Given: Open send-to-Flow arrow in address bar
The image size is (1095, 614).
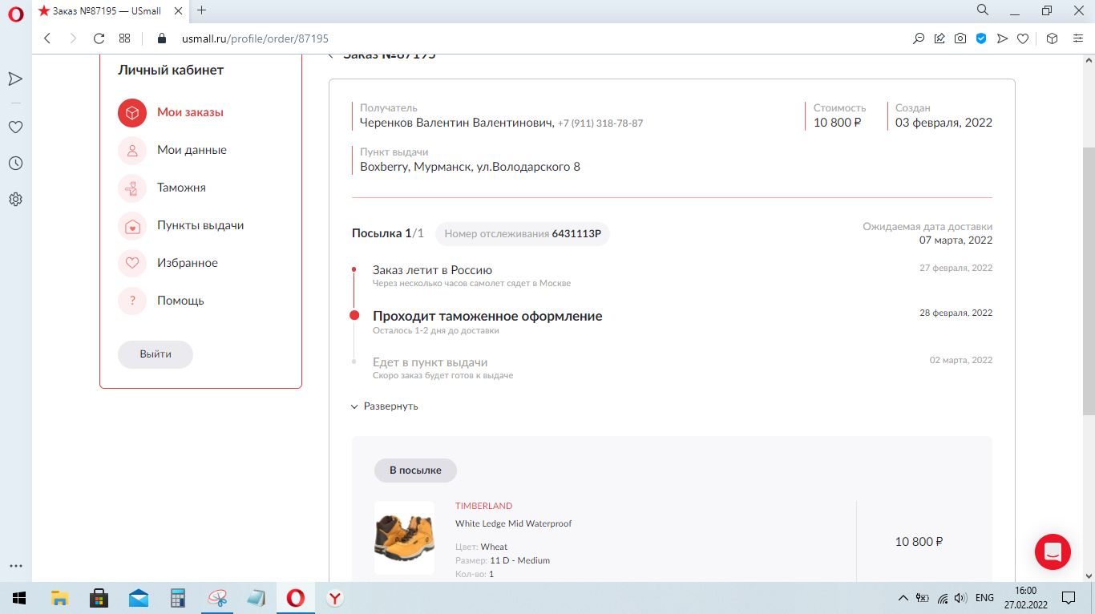Looking at the screenshot, I should click(x=1002, y=38).
